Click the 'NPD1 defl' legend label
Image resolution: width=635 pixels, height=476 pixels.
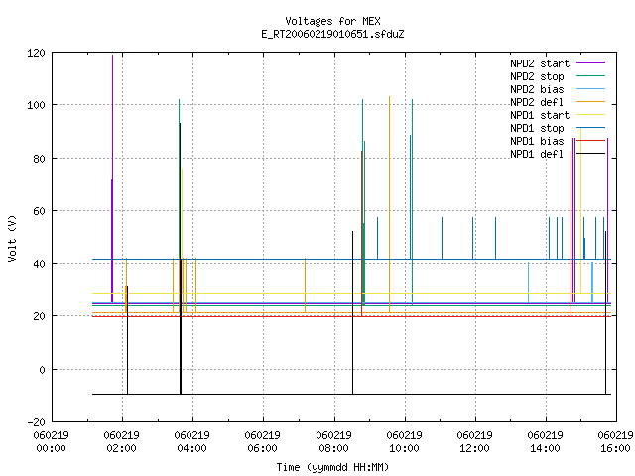click(x=537, y=155)
